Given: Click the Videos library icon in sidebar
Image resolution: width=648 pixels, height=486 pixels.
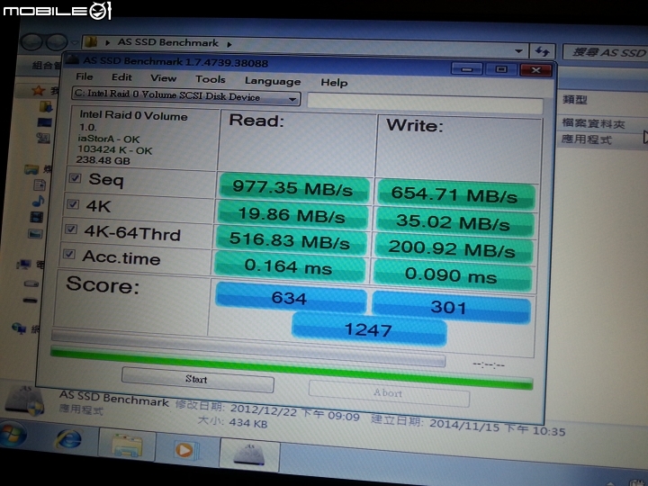Looking at the screenshot, I should coord(37,218).
